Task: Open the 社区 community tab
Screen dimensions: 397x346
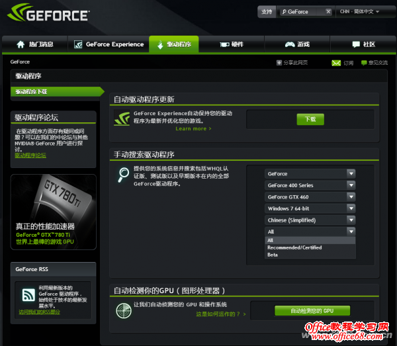Action: pos(363,44)
